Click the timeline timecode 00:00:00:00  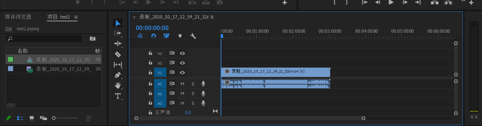click(x=152, y=28)
